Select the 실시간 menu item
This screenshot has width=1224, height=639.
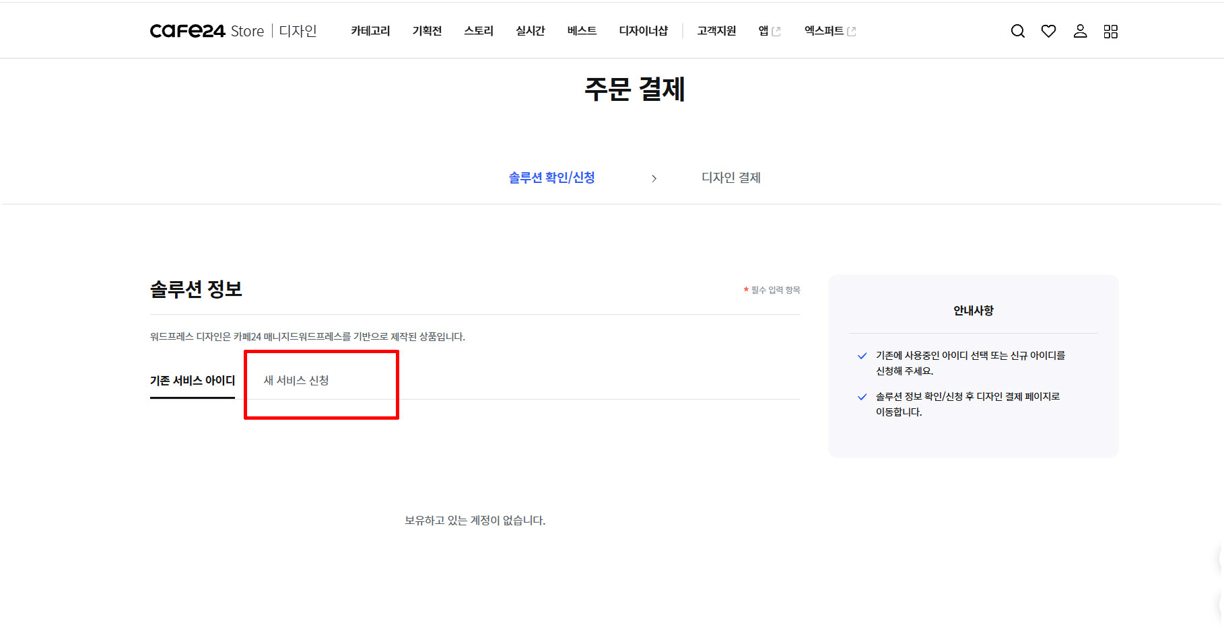click(530, 31)
